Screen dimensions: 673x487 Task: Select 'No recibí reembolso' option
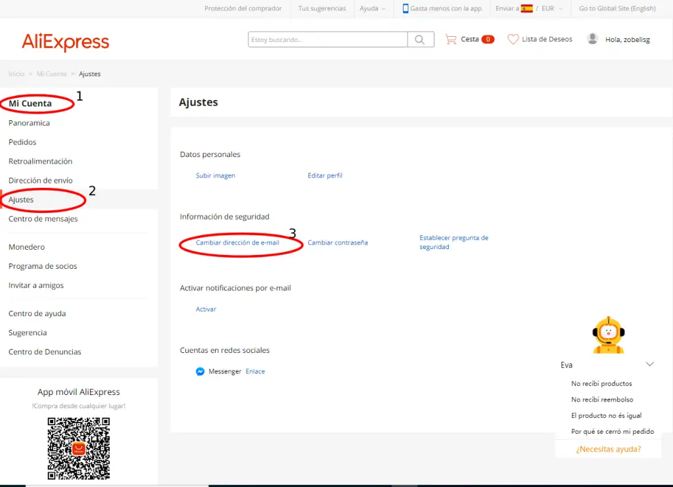(x=602, y=400)
